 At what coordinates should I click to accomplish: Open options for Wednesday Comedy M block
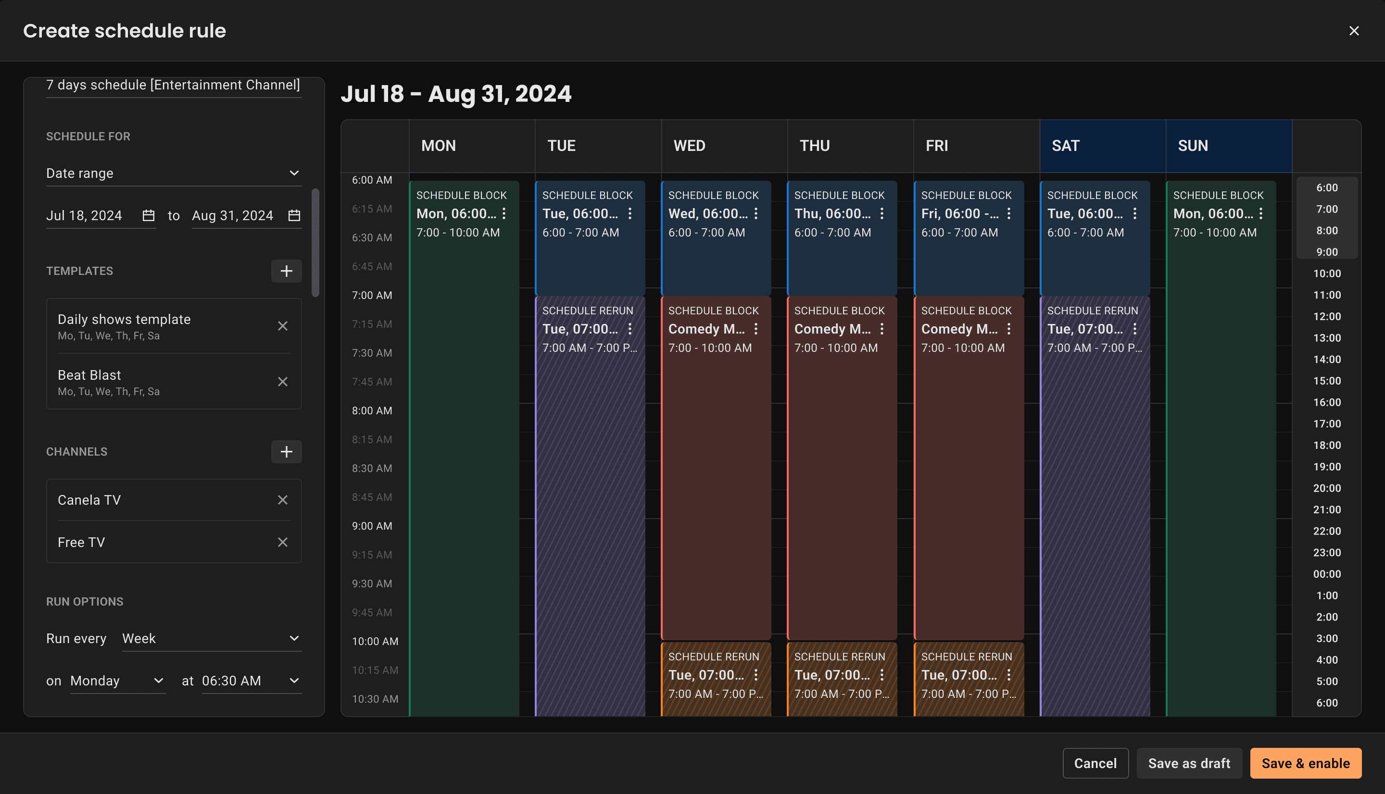(x=756, y=329)
